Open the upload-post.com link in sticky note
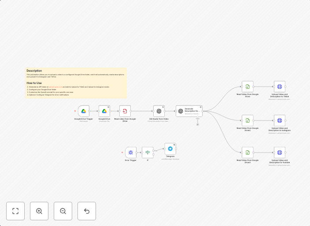The image size is (310, 226). [x=55, y=87]
